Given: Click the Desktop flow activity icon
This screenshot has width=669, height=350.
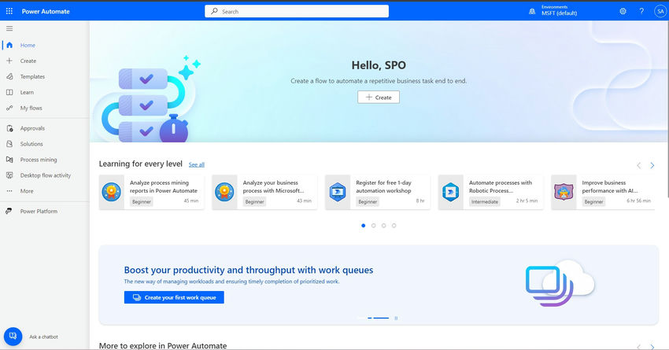Looking at the screenshot, I should point(9,175).
